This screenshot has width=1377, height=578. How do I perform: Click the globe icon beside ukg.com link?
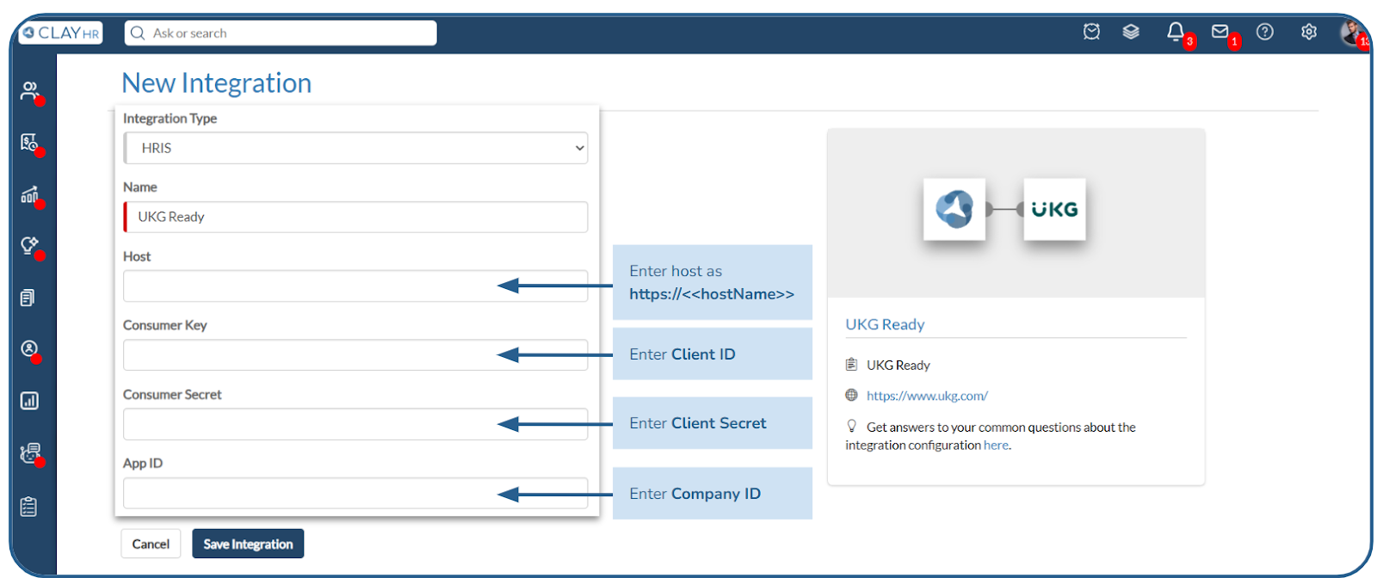tap(851, 396)
